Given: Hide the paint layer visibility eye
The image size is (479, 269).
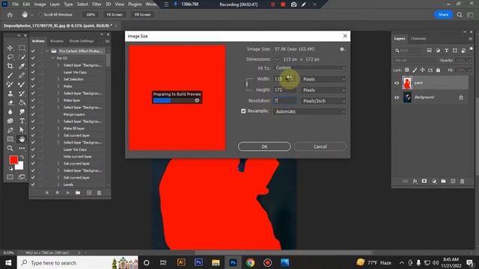Looking at the screenshot, I should [397, 83].
